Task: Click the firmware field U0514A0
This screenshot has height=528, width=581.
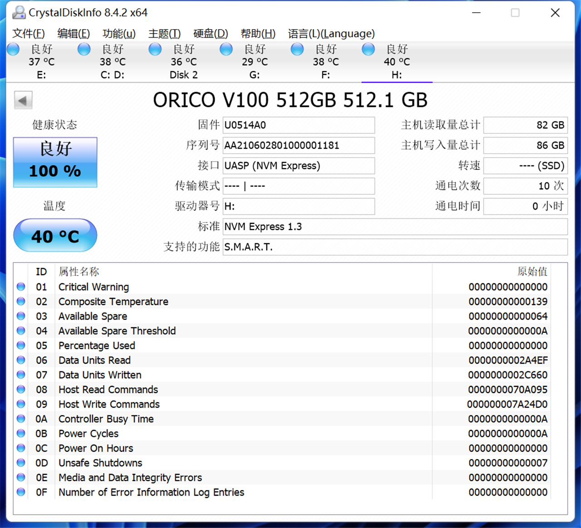Action: pyautogui.click(x=299, y=125)
